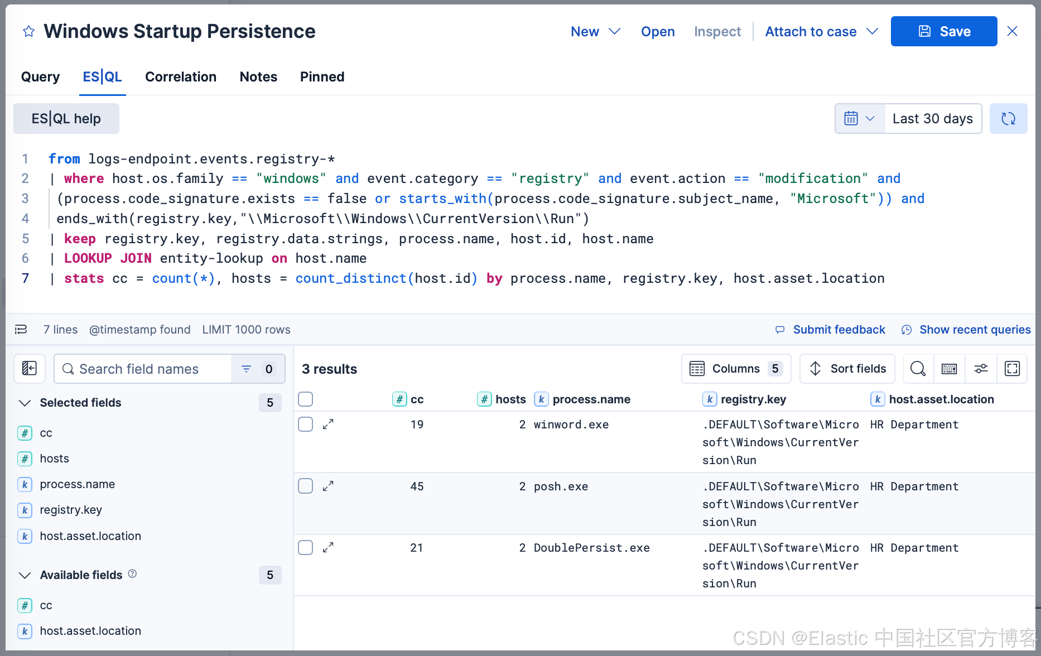1041x656 pixels.
Task: Hide the field list sidebar
Action: tap(30, 369)
